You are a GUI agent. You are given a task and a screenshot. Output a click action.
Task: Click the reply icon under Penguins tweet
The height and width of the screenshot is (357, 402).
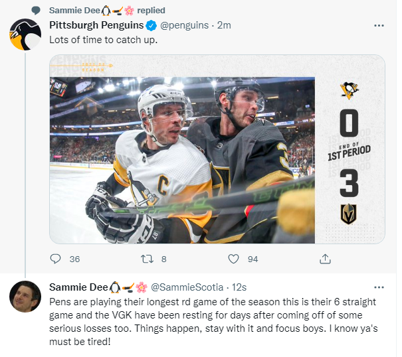tap(56, 259)
